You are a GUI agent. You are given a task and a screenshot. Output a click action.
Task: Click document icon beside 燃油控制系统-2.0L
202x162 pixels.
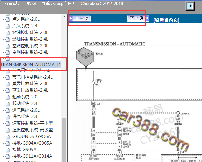[8, 33]
